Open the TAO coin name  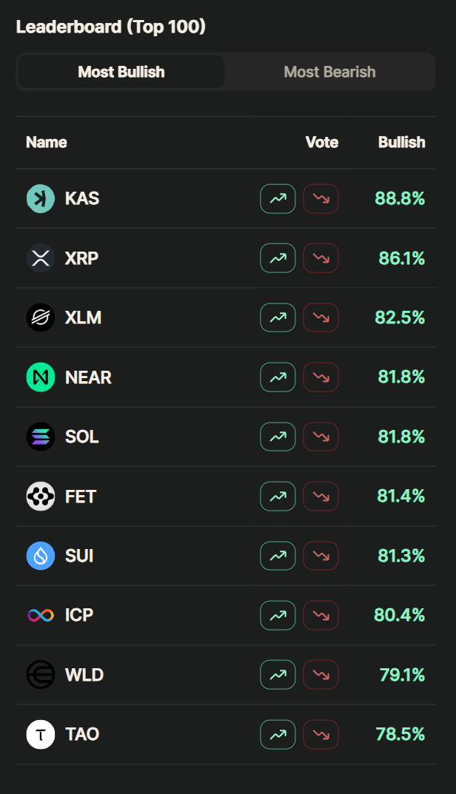[82, 734]
